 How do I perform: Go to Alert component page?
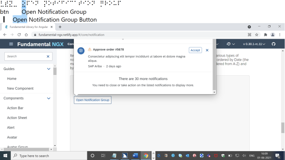point(11,128)
